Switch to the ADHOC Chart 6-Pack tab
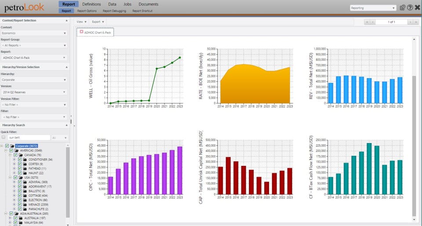 (x=95, y=32)
